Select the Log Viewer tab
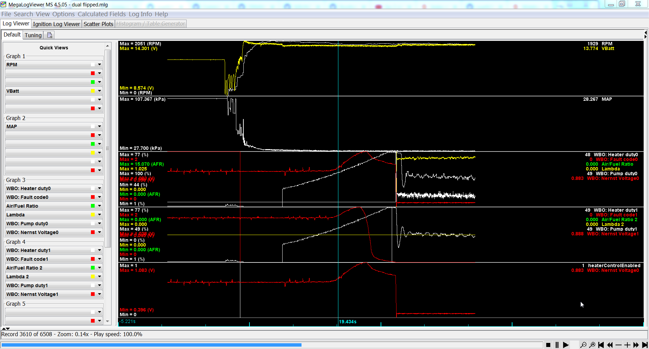 point(16,24)
